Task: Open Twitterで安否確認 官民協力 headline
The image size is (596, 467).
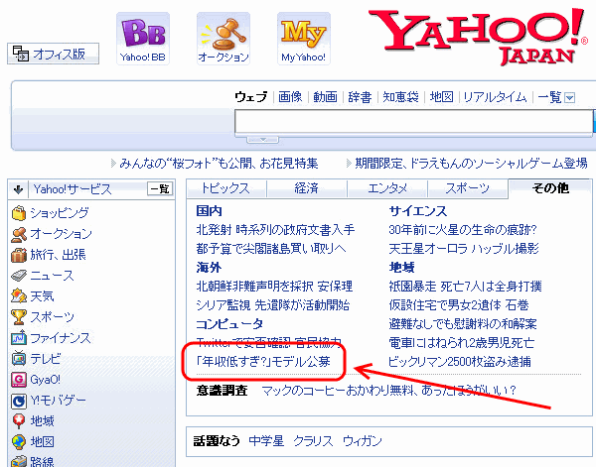Action: point(269,343)
